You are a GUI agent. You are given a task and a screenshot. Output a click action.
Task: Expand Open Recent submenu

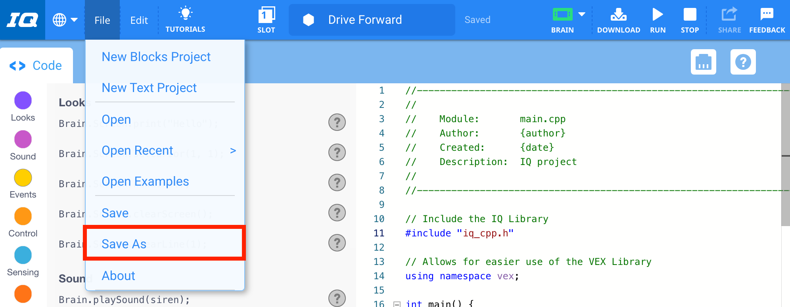165,150
